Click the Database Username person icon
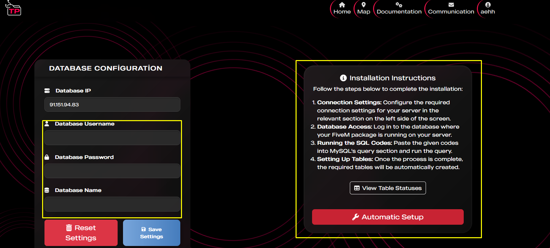 47,124
